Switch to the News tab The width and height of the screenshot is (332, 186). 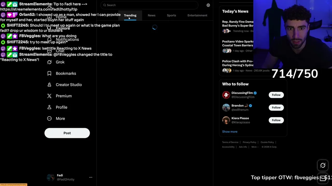[x=151, y=15]
